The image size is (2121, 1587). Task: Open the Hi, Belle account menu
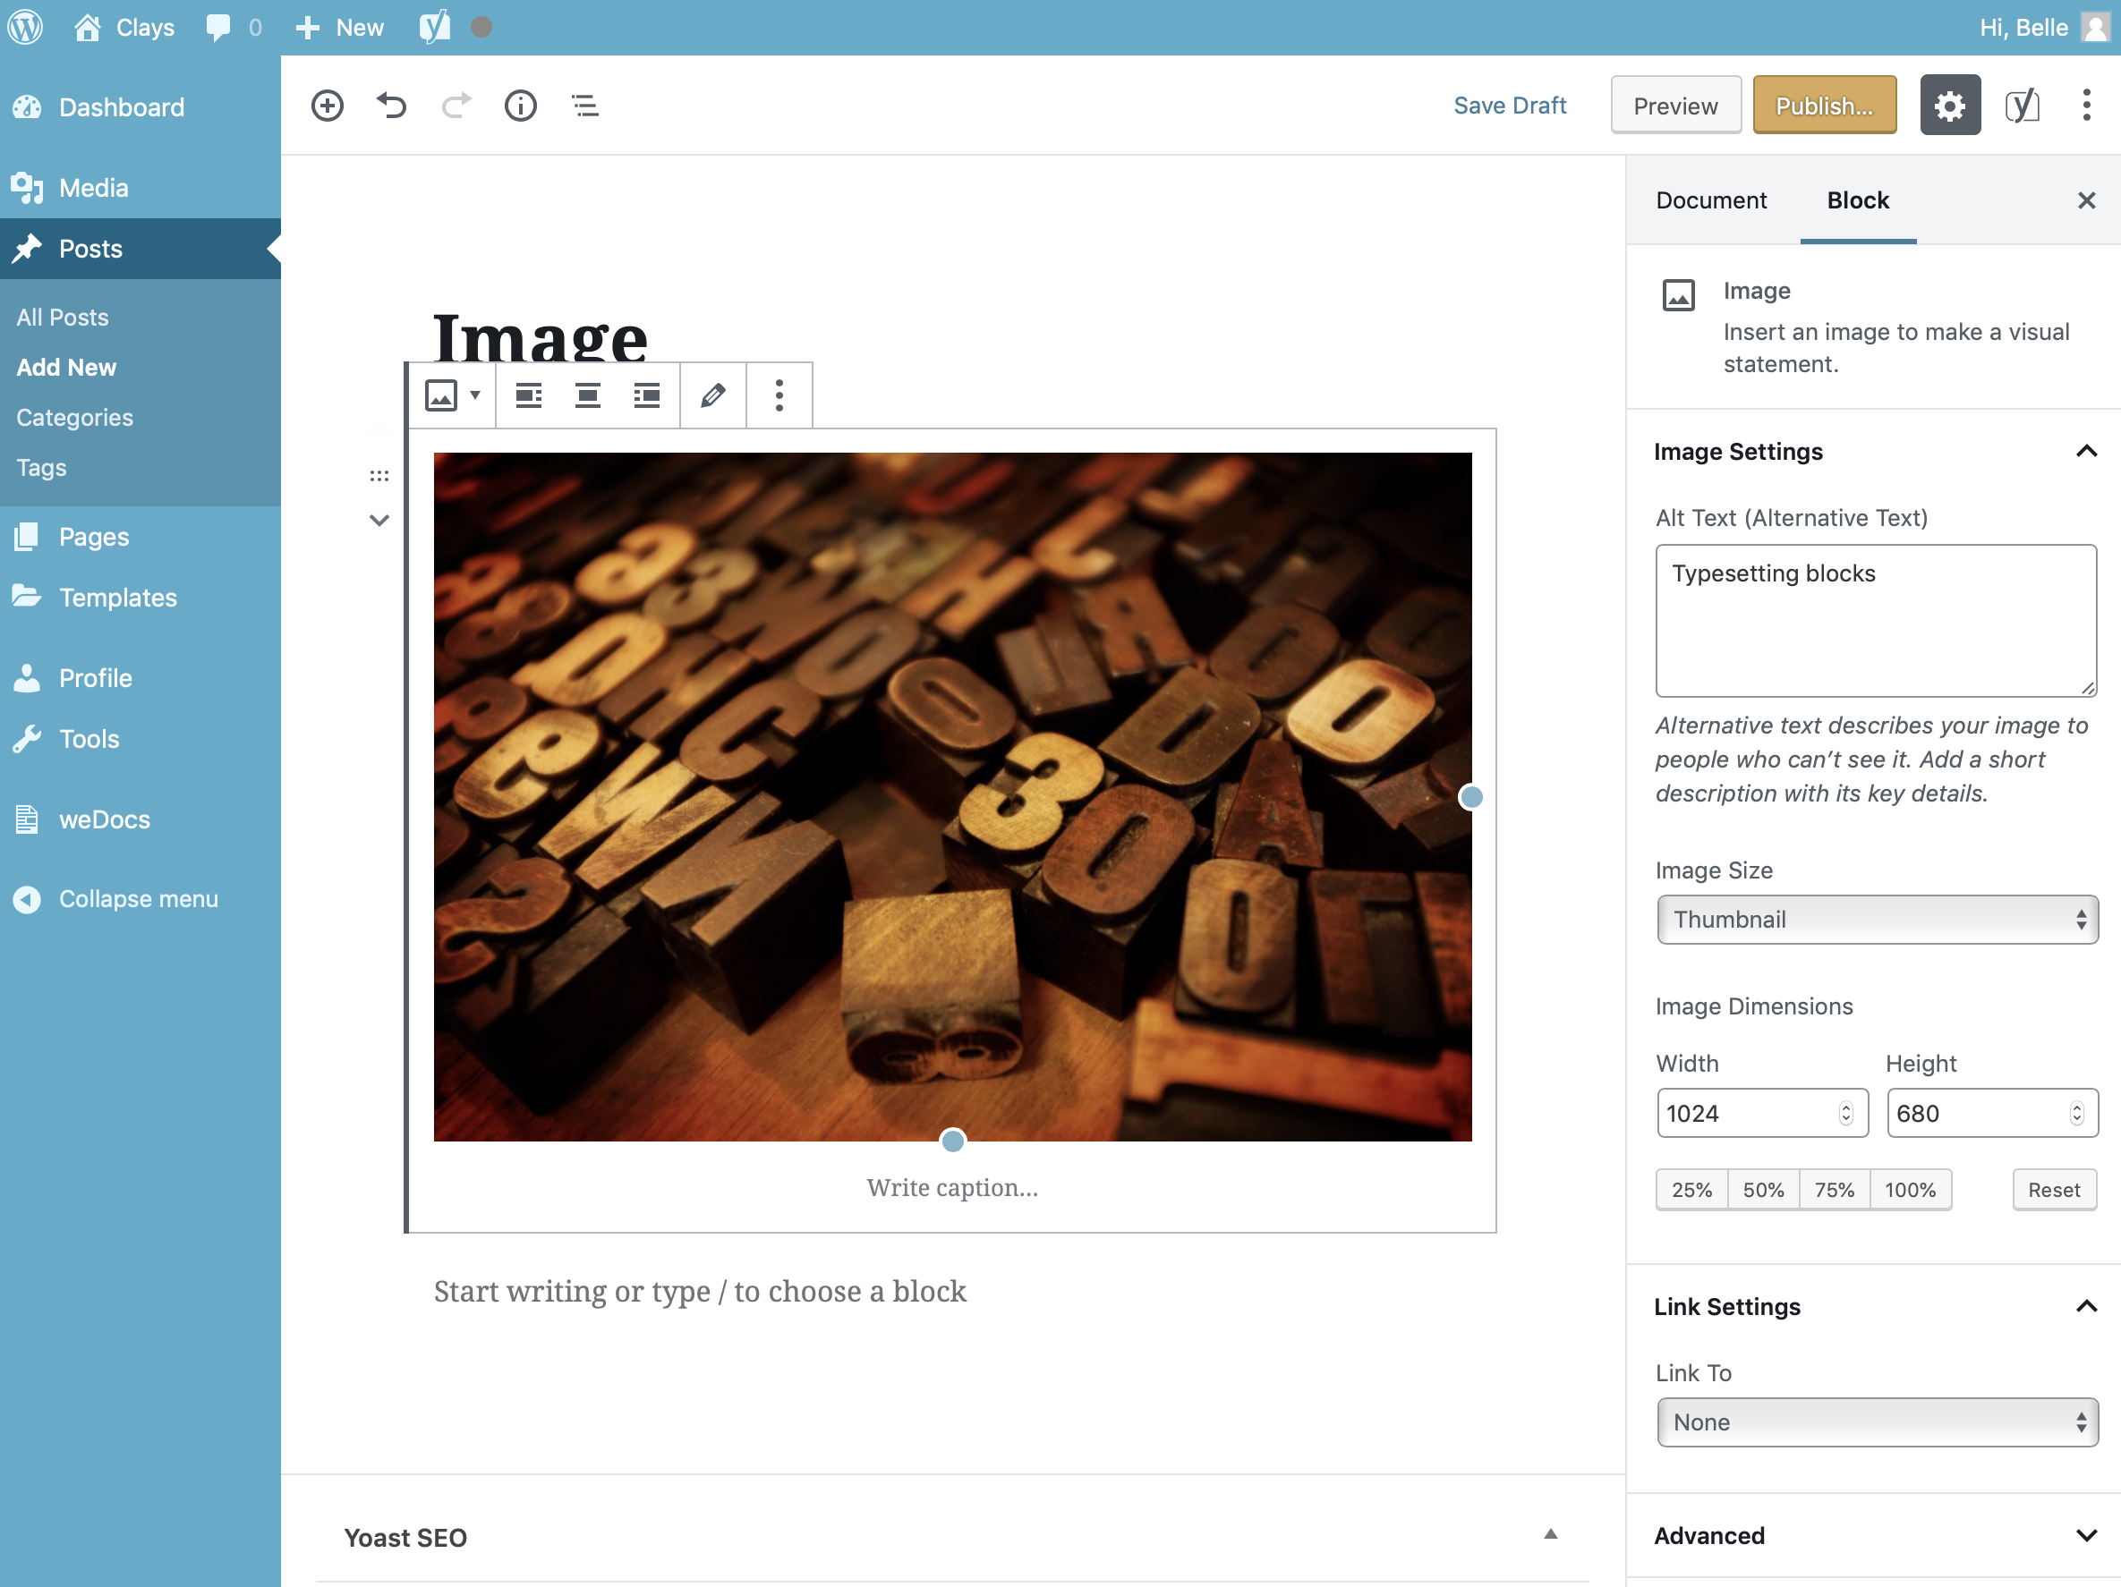(x=2044, y=27)
